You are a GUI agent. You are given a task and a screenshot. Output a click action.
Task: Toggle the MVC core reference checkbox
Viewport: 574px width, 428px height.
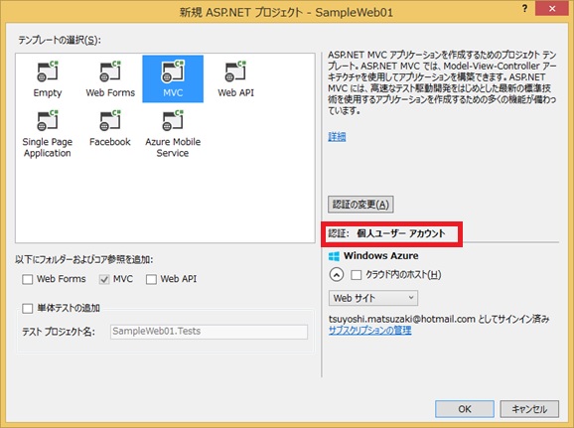point(104,279)
